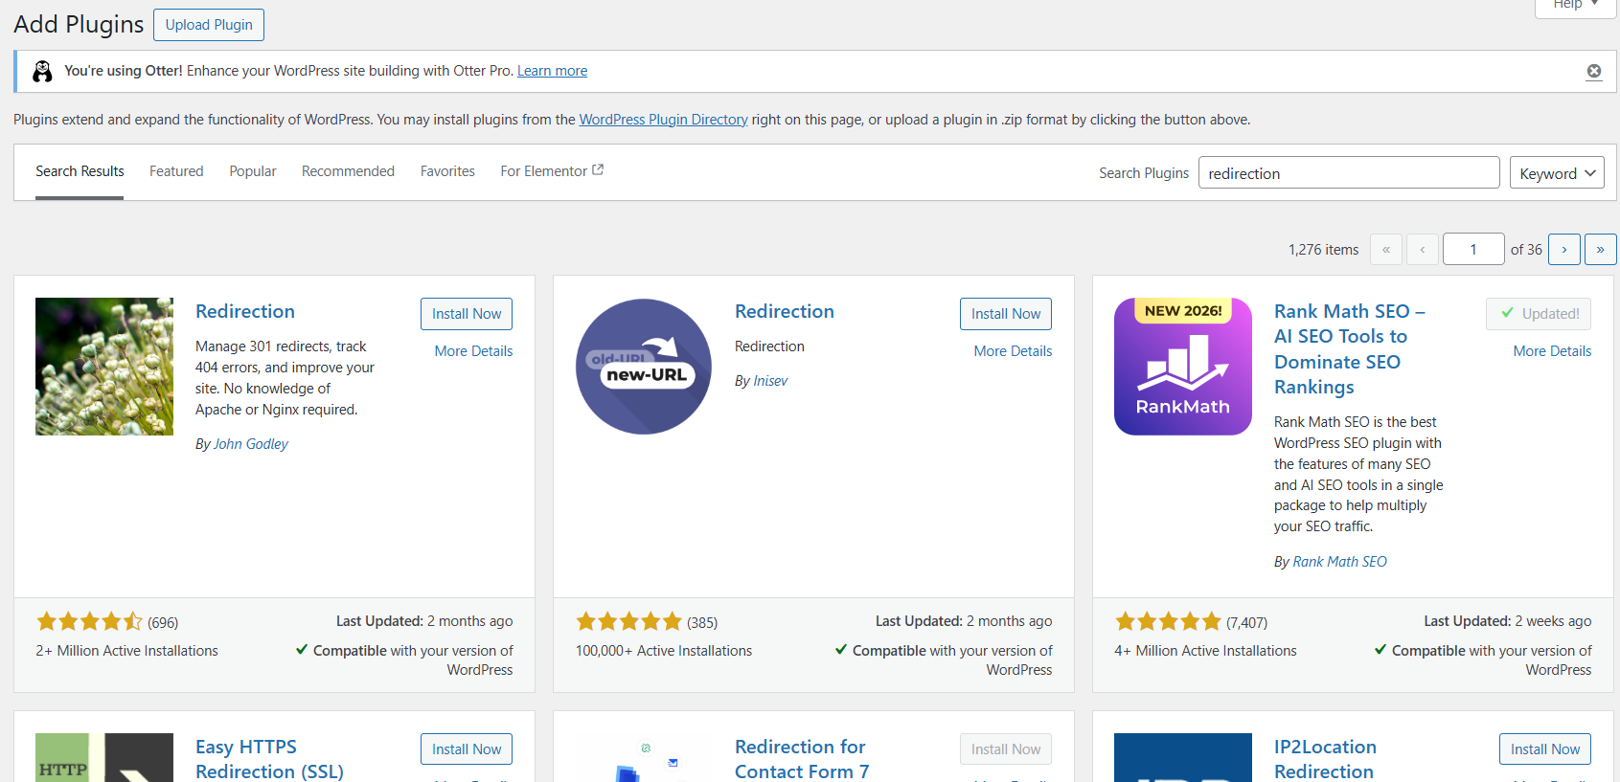Click the '2+ Million Active Installations' text
1620x782 pixels.
126,651
